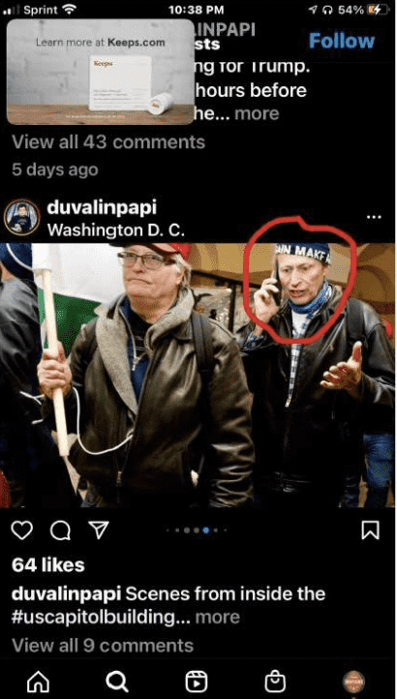Viewport: 397px width, 699px height.
Task: Open comments via speech bubble icon
Action: (x=60, y=530)
